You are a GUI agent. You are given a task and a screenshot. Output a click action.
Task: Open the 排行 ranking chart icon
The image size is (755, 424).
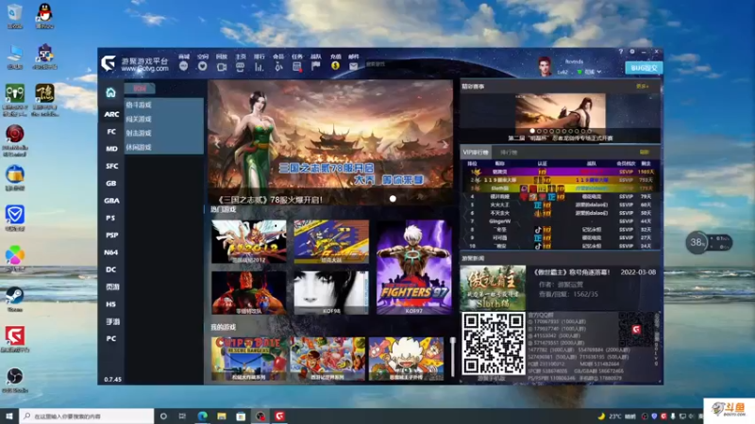259,67
